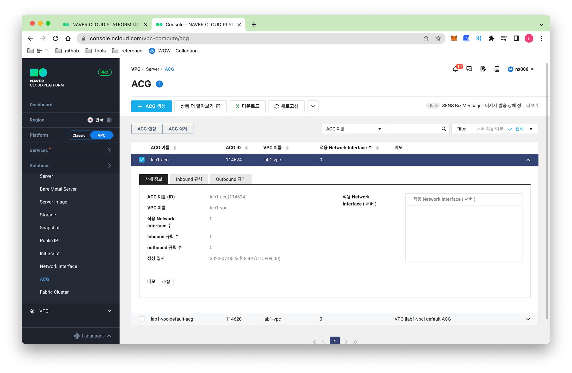Open the ACG 이름 search type dropdown
Viewport: 572px width, 373px height.
tap(353, 129)
